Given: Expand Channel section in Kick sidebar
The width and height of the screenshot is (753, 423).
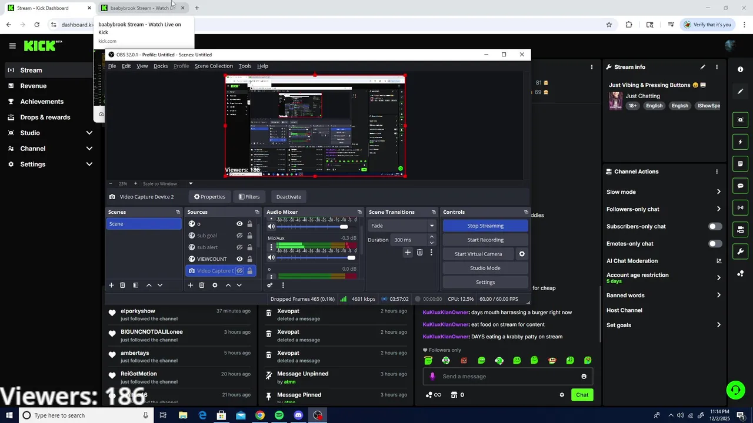Looking at the screenshot, I should [89, 149].
